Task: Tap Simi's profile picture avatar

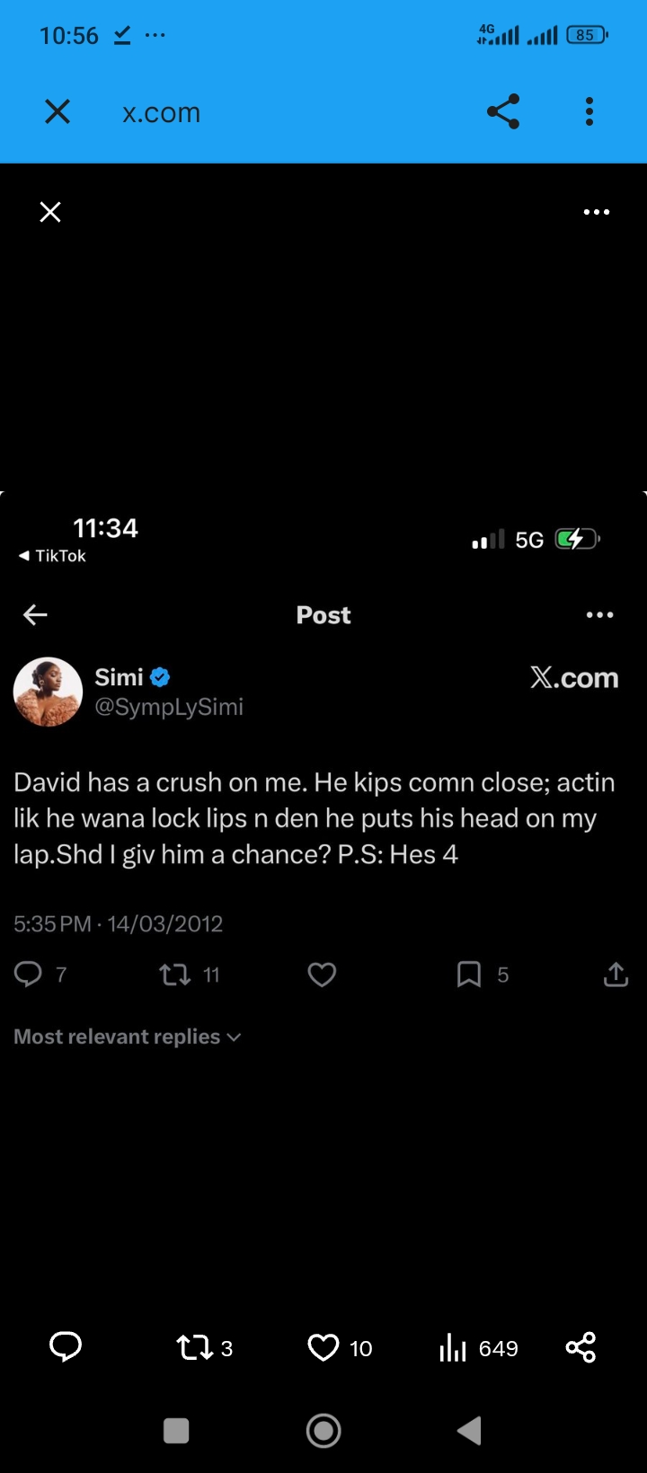Action: click(x=48, y=692)
